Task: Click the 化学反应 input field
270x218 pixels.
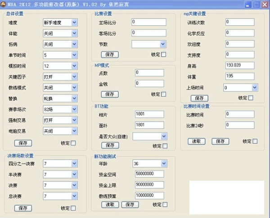Action: pyautogui.click(x=240, y=33)
